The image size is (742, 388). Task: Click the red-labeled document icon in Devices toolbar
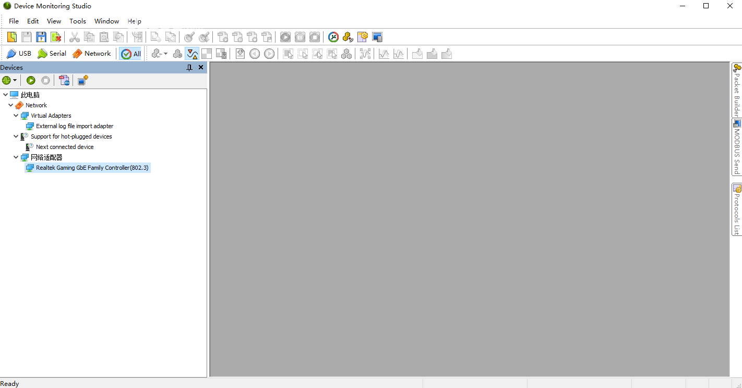coord(64,80)
